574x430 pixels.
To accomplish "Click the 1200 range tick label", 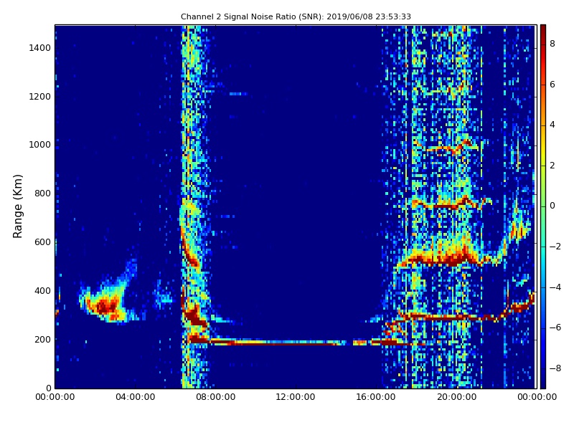I will point(40,97).
